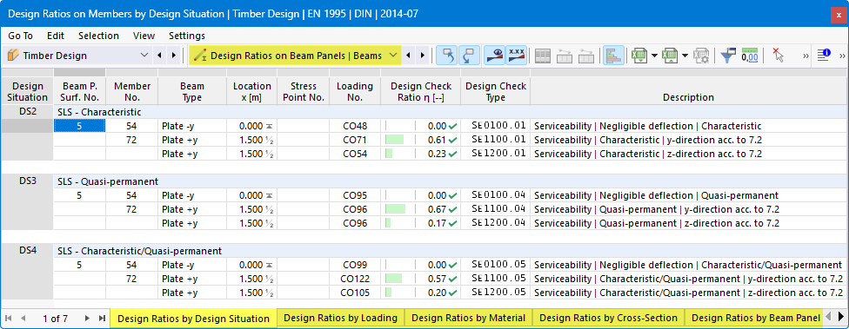This screenshot has height=329, width=849.
Task: Select the highlighted beam panel cell 5 under DS2
Action: pyautogui.click(x=80, y=126)
